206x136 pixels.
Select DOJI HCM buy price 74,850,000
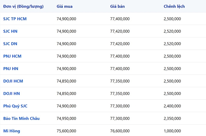click(66, 81)
